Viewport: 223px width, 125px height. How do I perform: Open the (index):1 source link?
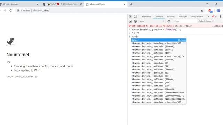pos(217,26)
